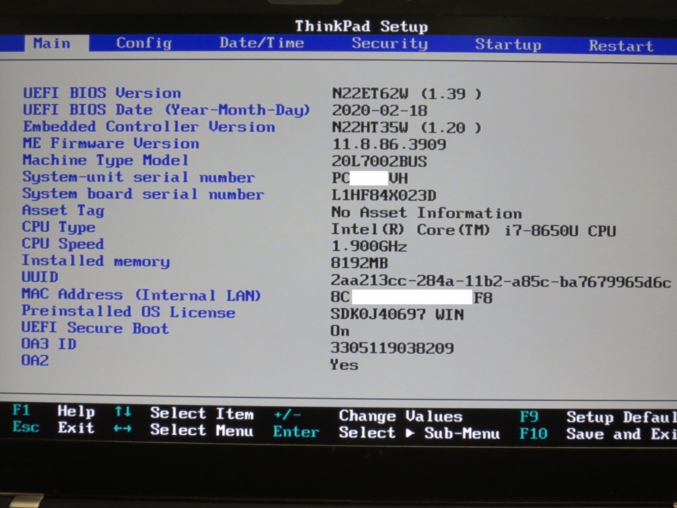Select Intel Core i7-8650U CPU value
Screen dimensions: 677x508
[x=473, y=230]
